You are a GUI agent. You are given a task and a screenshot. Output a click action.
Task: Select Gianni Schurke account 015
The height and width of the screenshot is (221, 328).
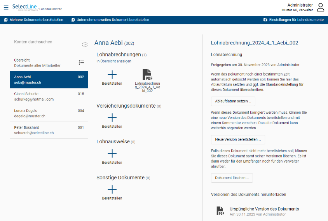(49, 97)
